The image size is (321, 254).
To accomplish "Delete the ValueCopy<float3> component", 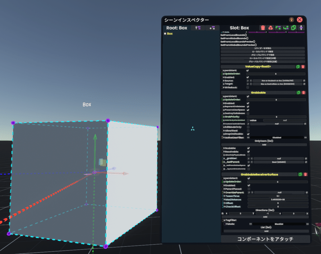I will pos(303,67).
